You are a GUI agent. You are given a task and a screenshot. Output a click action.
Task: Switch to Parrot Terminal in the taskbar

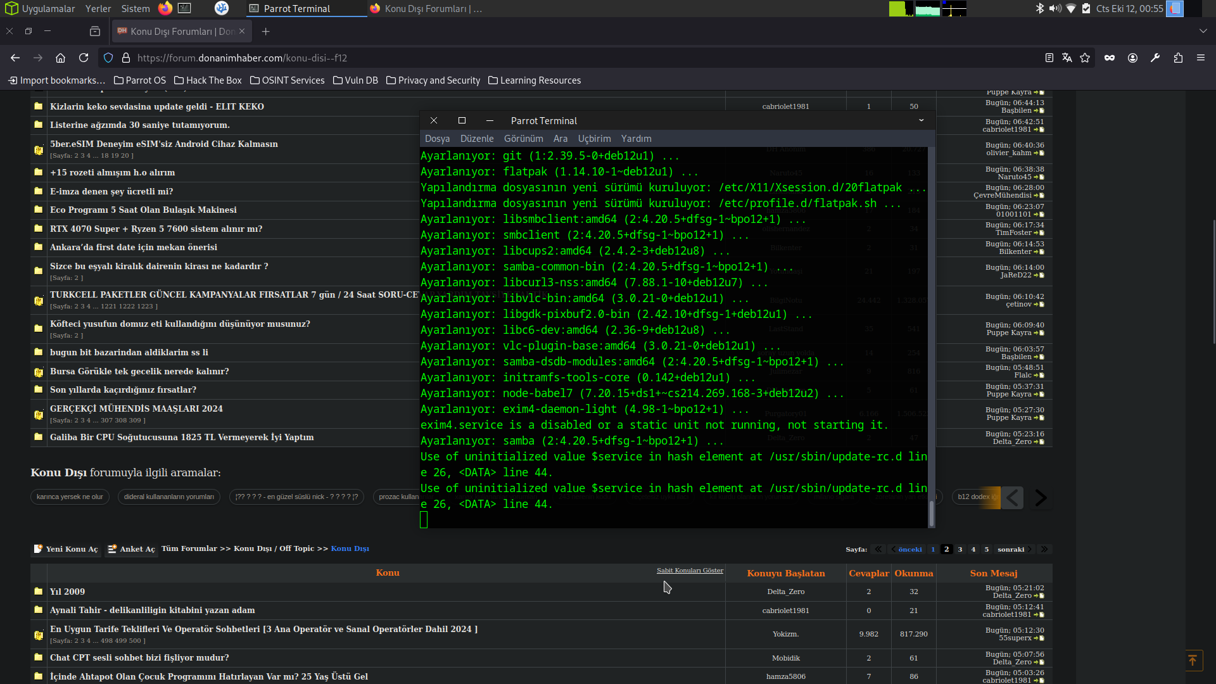(306, 8)
